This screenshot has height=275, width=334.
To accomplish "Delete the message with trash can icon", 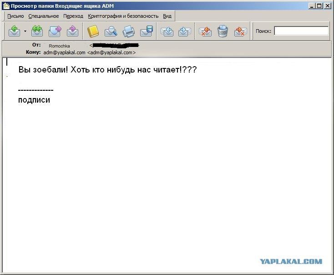I will [223, 31].
